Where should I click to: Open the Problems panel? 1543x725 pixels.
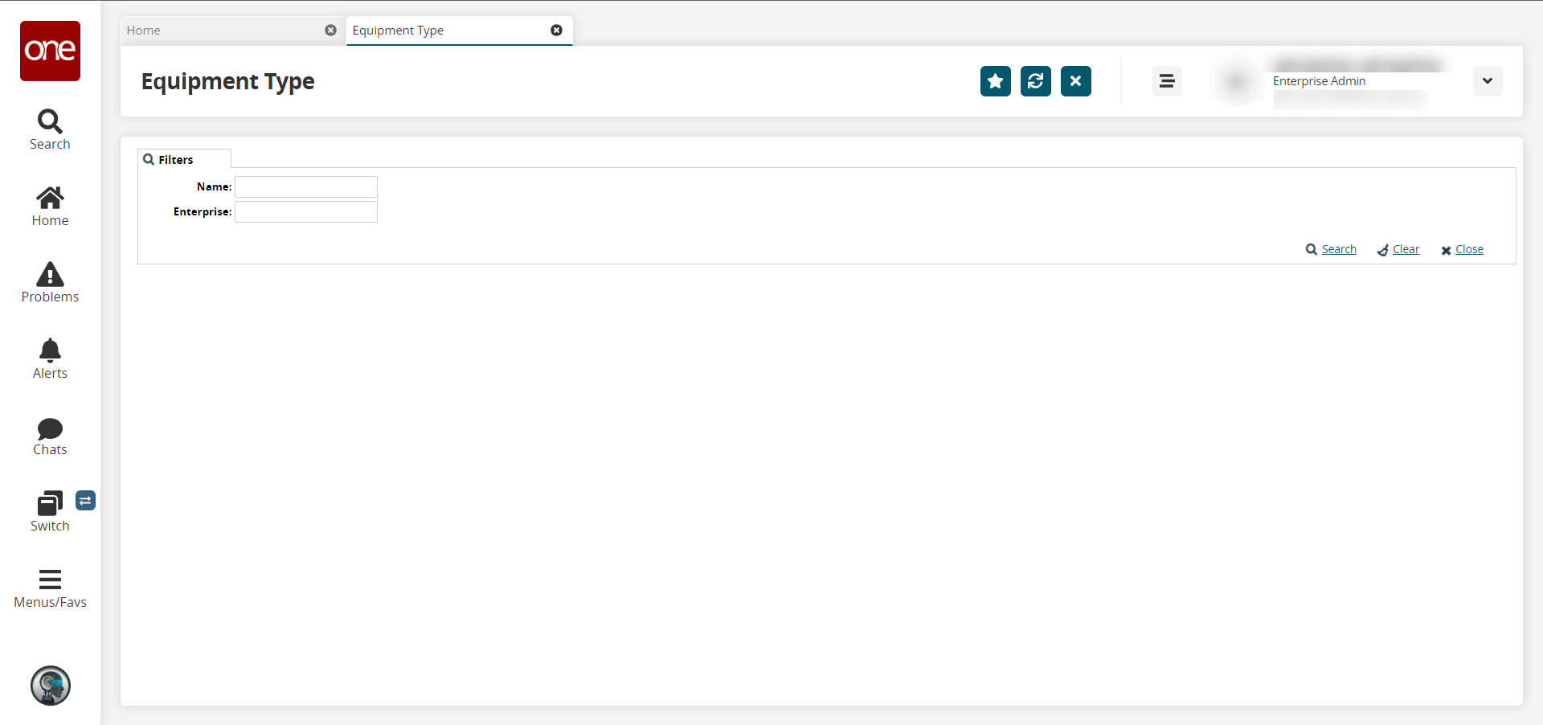[50, 283]
